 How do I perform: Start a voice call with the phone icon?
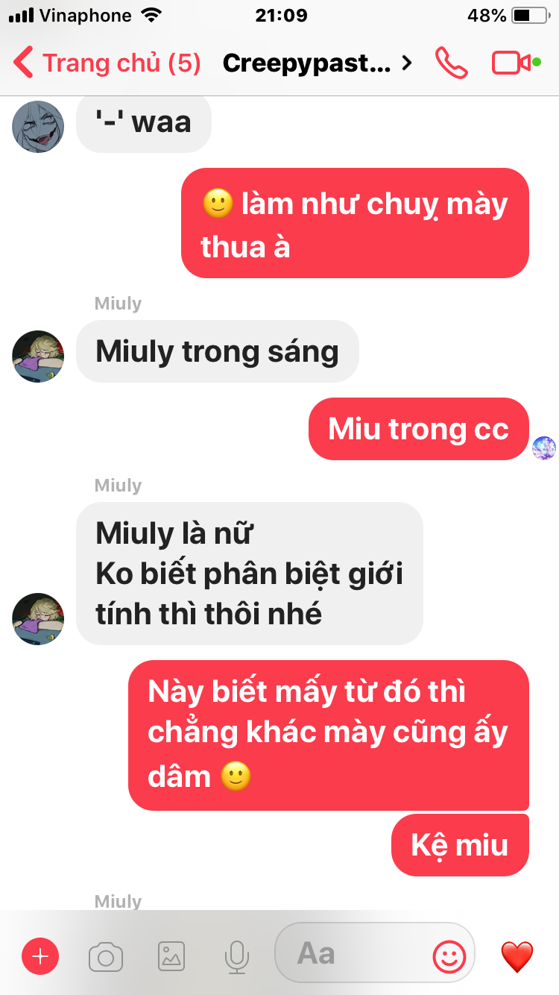[x=452, y=63]
